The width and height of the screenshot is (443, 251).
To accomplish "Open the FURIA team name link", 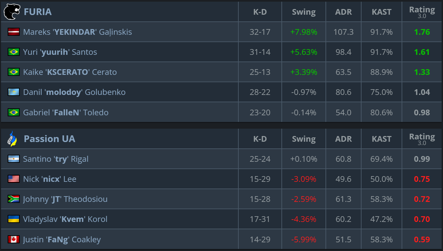I will (38, 12).
